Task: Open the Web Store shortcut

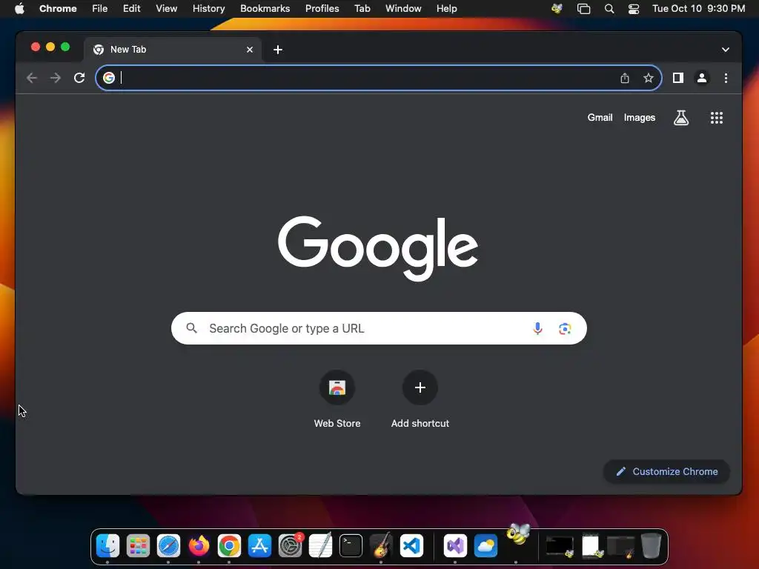Action: (337, 399)
